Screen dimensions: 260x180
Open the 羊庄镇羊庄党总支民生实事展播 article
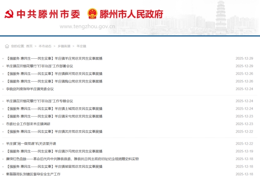point(54,58)
